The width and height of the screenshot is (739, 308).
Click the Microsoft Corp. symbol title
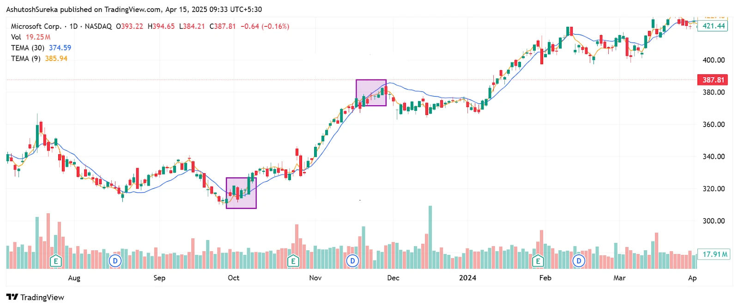[x=36, y=26]
